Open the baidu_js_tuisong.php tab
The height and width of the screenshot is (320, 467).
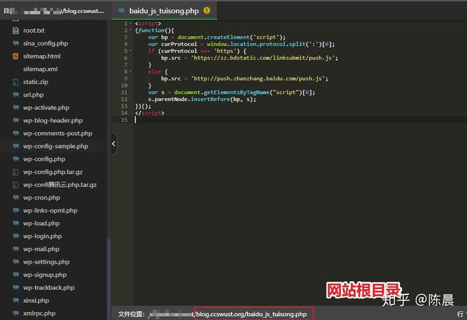164,11
